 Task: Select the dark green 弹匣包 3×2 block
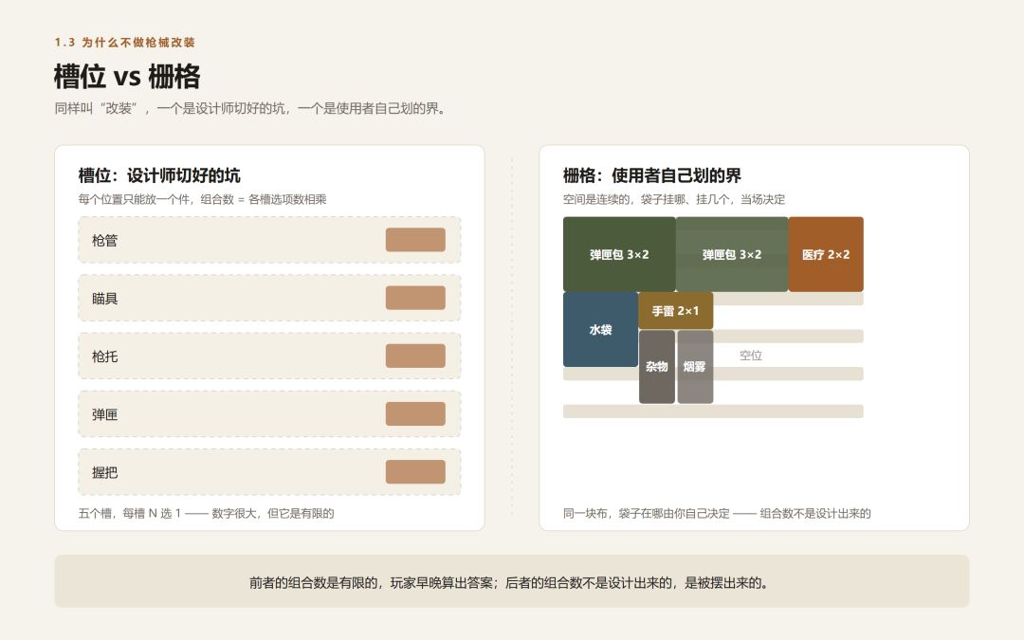pos(619,254)
